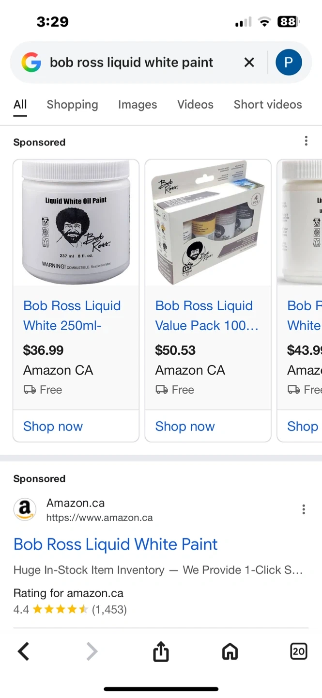Switch to the Images tab
This screenshot has height=698, width=322.
pos(138,105)
